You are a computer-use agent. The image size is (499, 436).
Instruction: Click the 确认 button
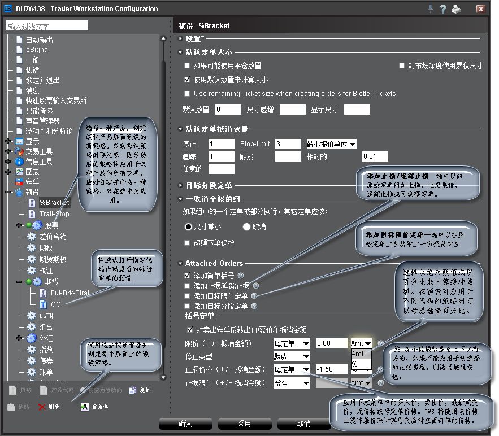tap(185, 424)
